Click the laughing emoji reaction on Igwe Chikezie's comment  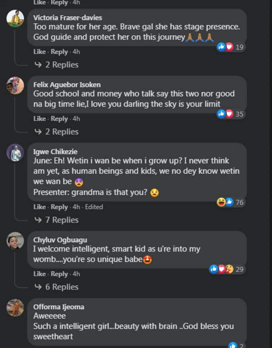(x=221, y=202)
